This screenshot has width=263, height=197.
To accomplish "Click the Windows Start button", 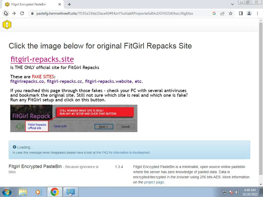I will click(x=7, y=192).
